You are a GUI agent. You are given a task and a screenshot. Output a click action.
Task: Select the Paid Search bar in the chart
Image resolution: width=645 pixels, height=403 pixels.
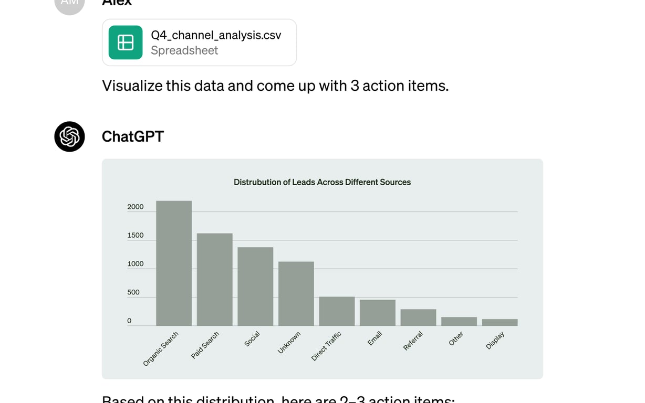(x=214, y=278)
